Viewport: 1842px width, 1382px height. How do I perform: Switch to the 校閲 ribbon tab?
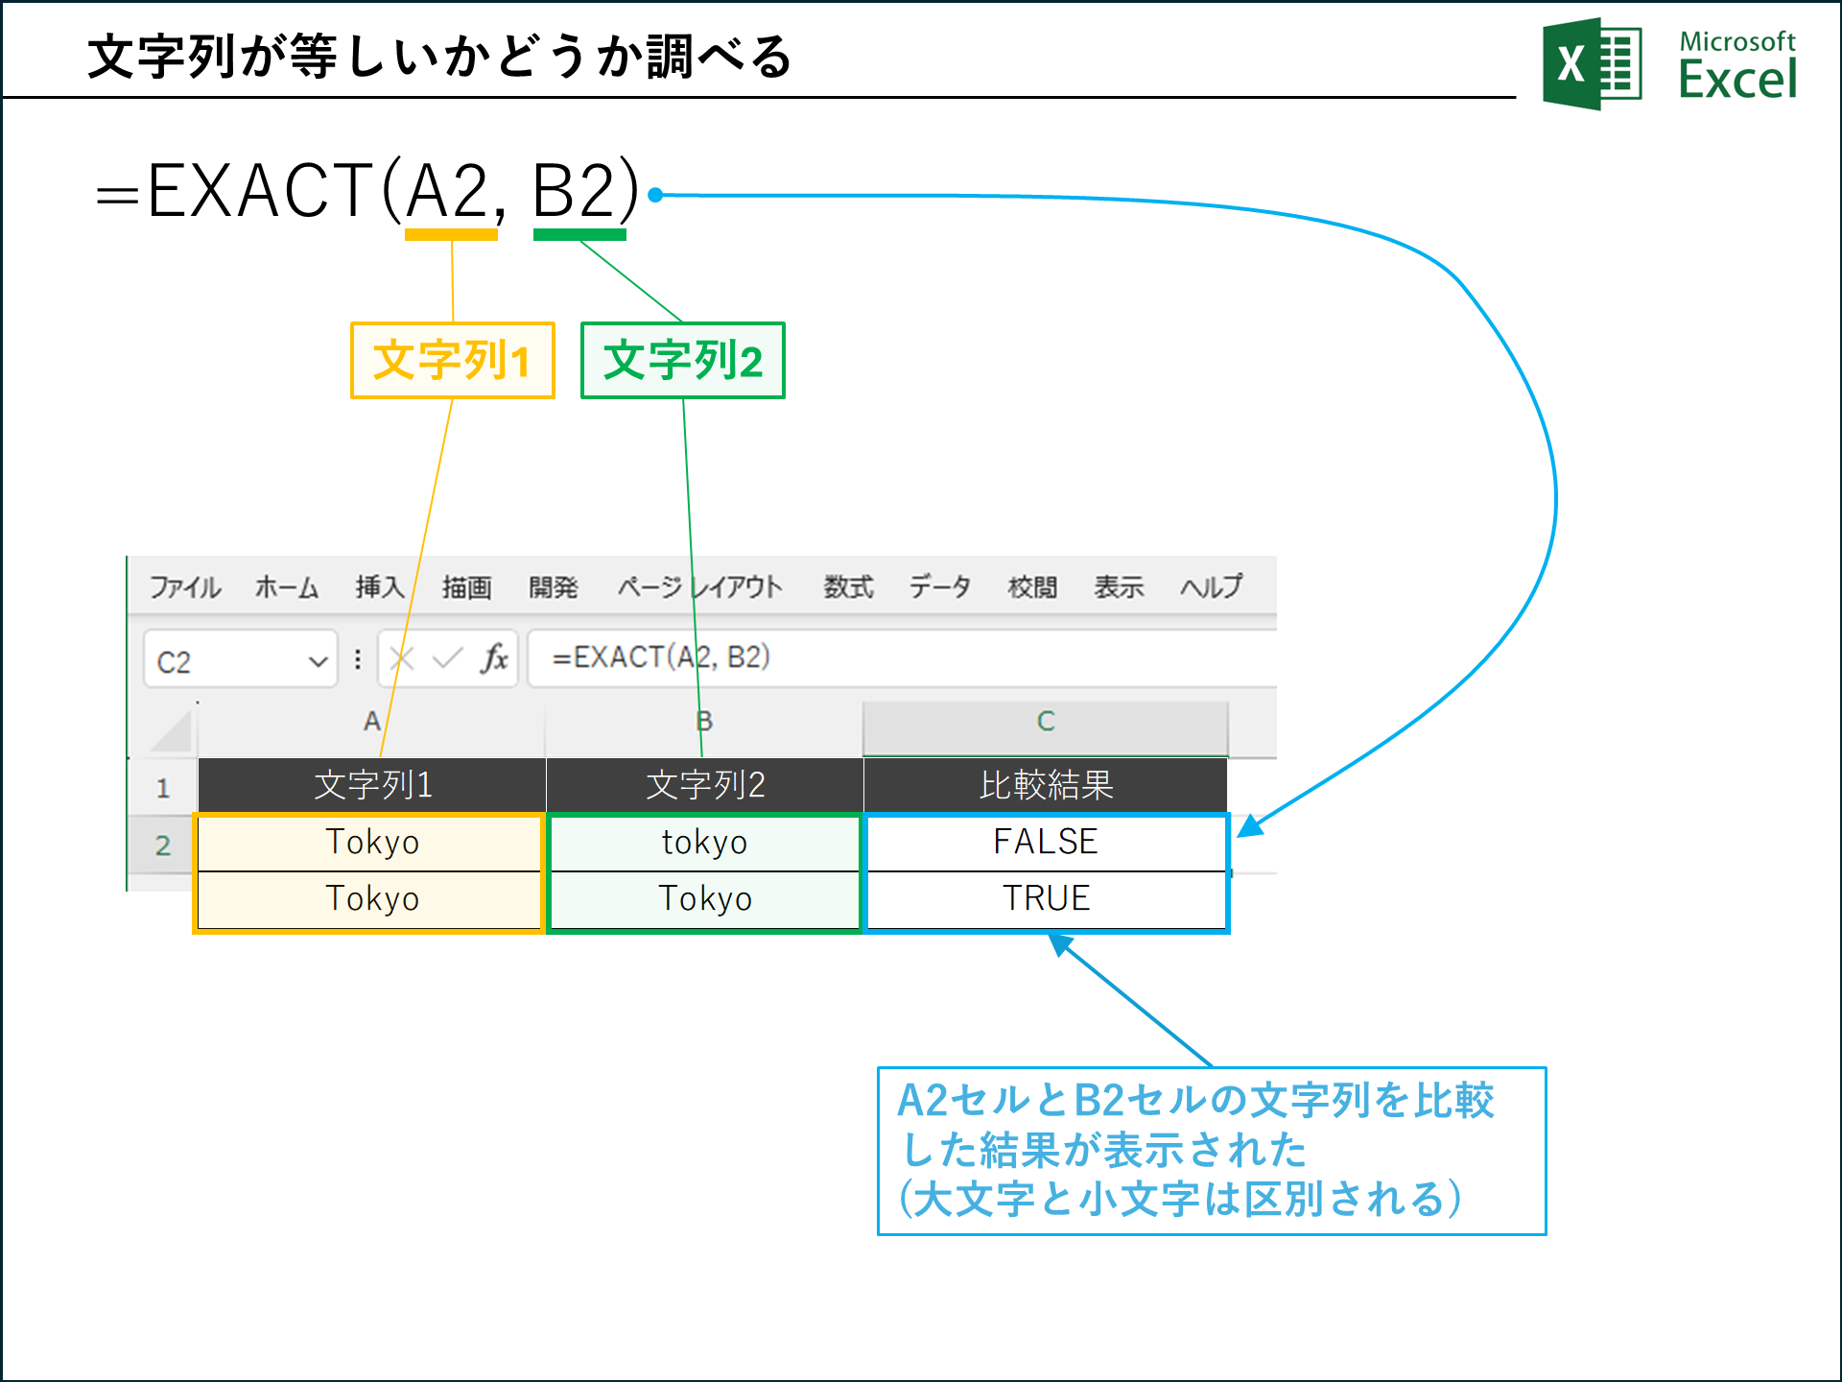click(x=1034, y=587)
